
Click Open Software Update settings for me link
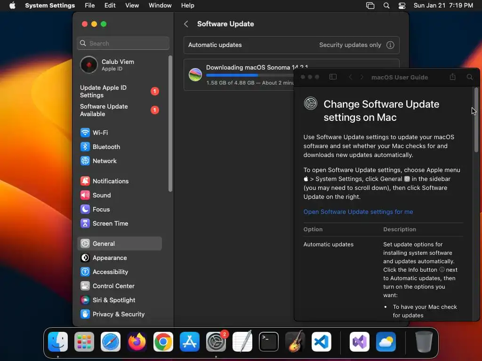tap(358, 212)
